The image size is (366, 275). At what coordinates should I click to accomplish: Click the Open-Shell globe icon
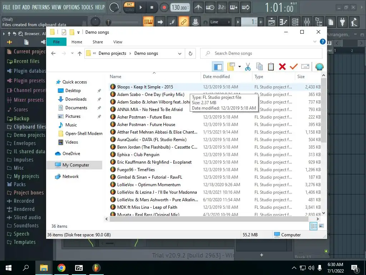point(319,67)
